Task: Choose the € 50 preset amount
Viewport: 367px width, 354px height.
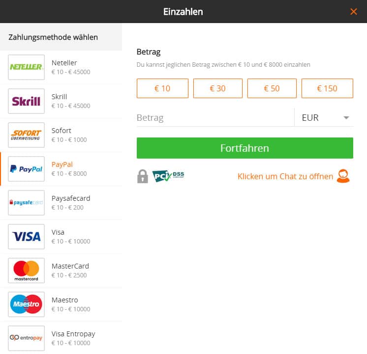Action: point(272,88)
